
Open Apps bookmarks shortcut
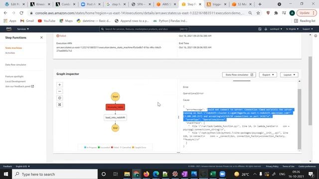click(x=10, y=21)
